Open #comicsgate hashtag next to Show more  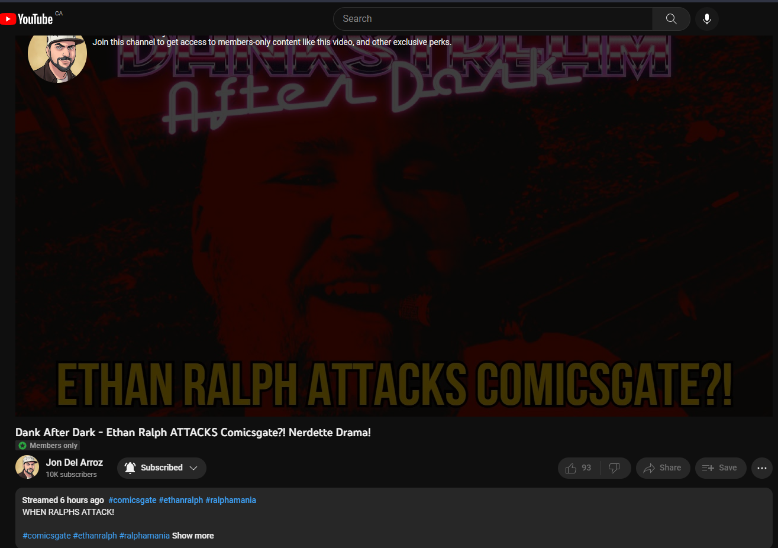click(x=47, y=536)
